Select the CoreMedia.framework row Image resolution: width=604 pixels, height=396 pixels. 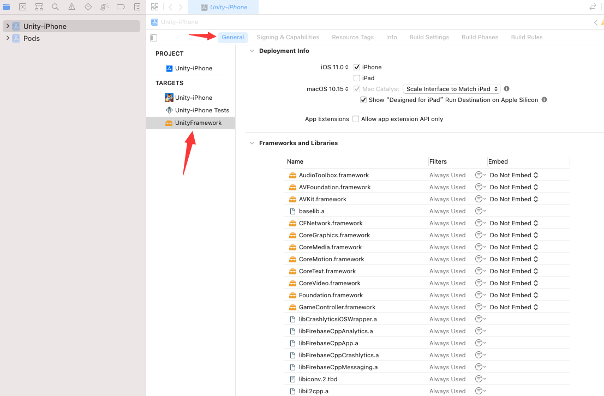[x=427, y=247]
